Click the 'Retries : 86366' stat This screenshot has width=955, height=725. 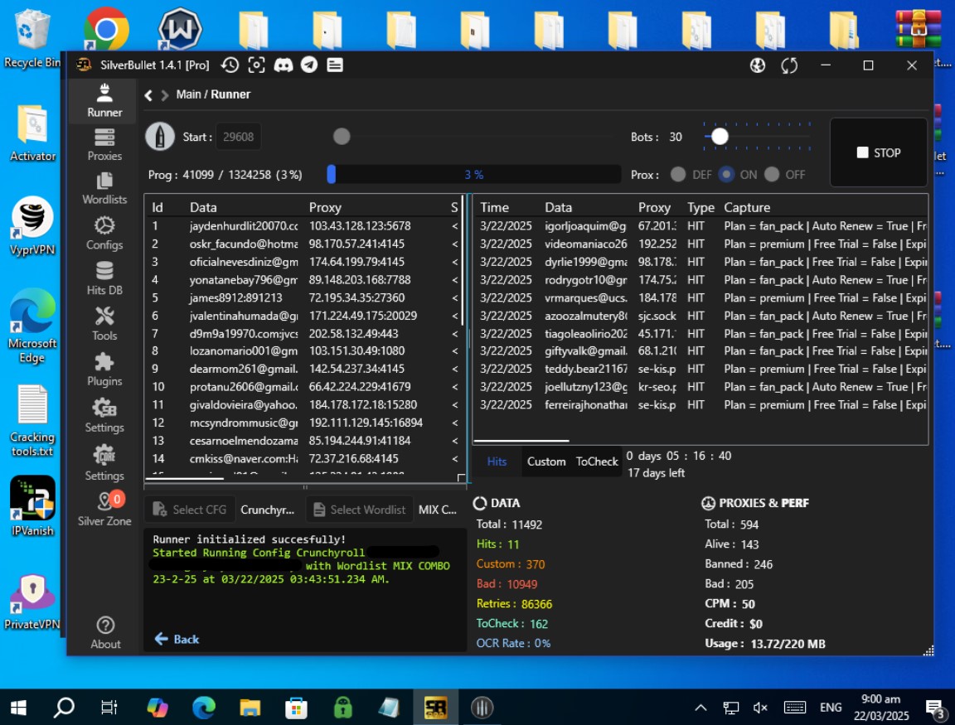point(514,603)
